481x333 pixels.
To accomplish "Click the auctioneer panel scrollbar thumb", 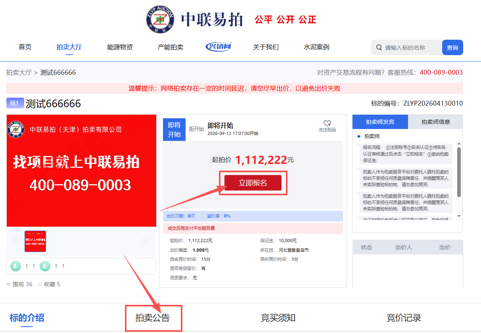I will click(x=459, y=172).
